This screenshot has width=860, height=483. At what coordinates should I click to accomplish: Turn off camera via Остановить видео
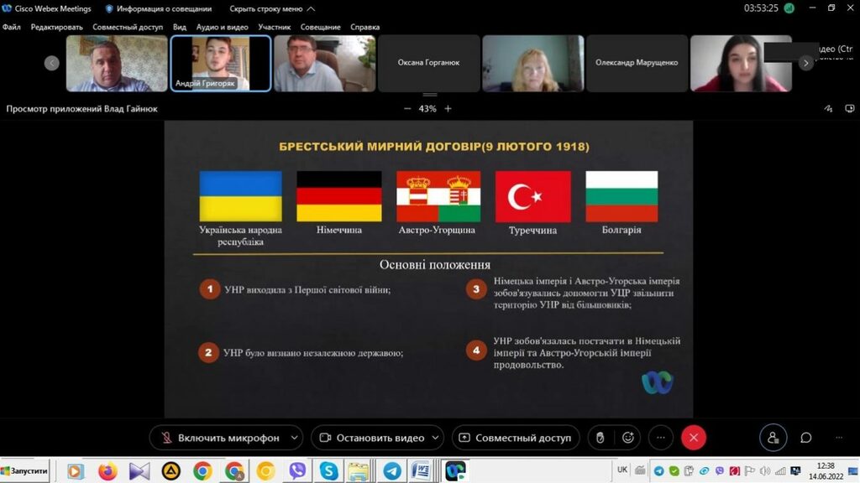(370, 438)
